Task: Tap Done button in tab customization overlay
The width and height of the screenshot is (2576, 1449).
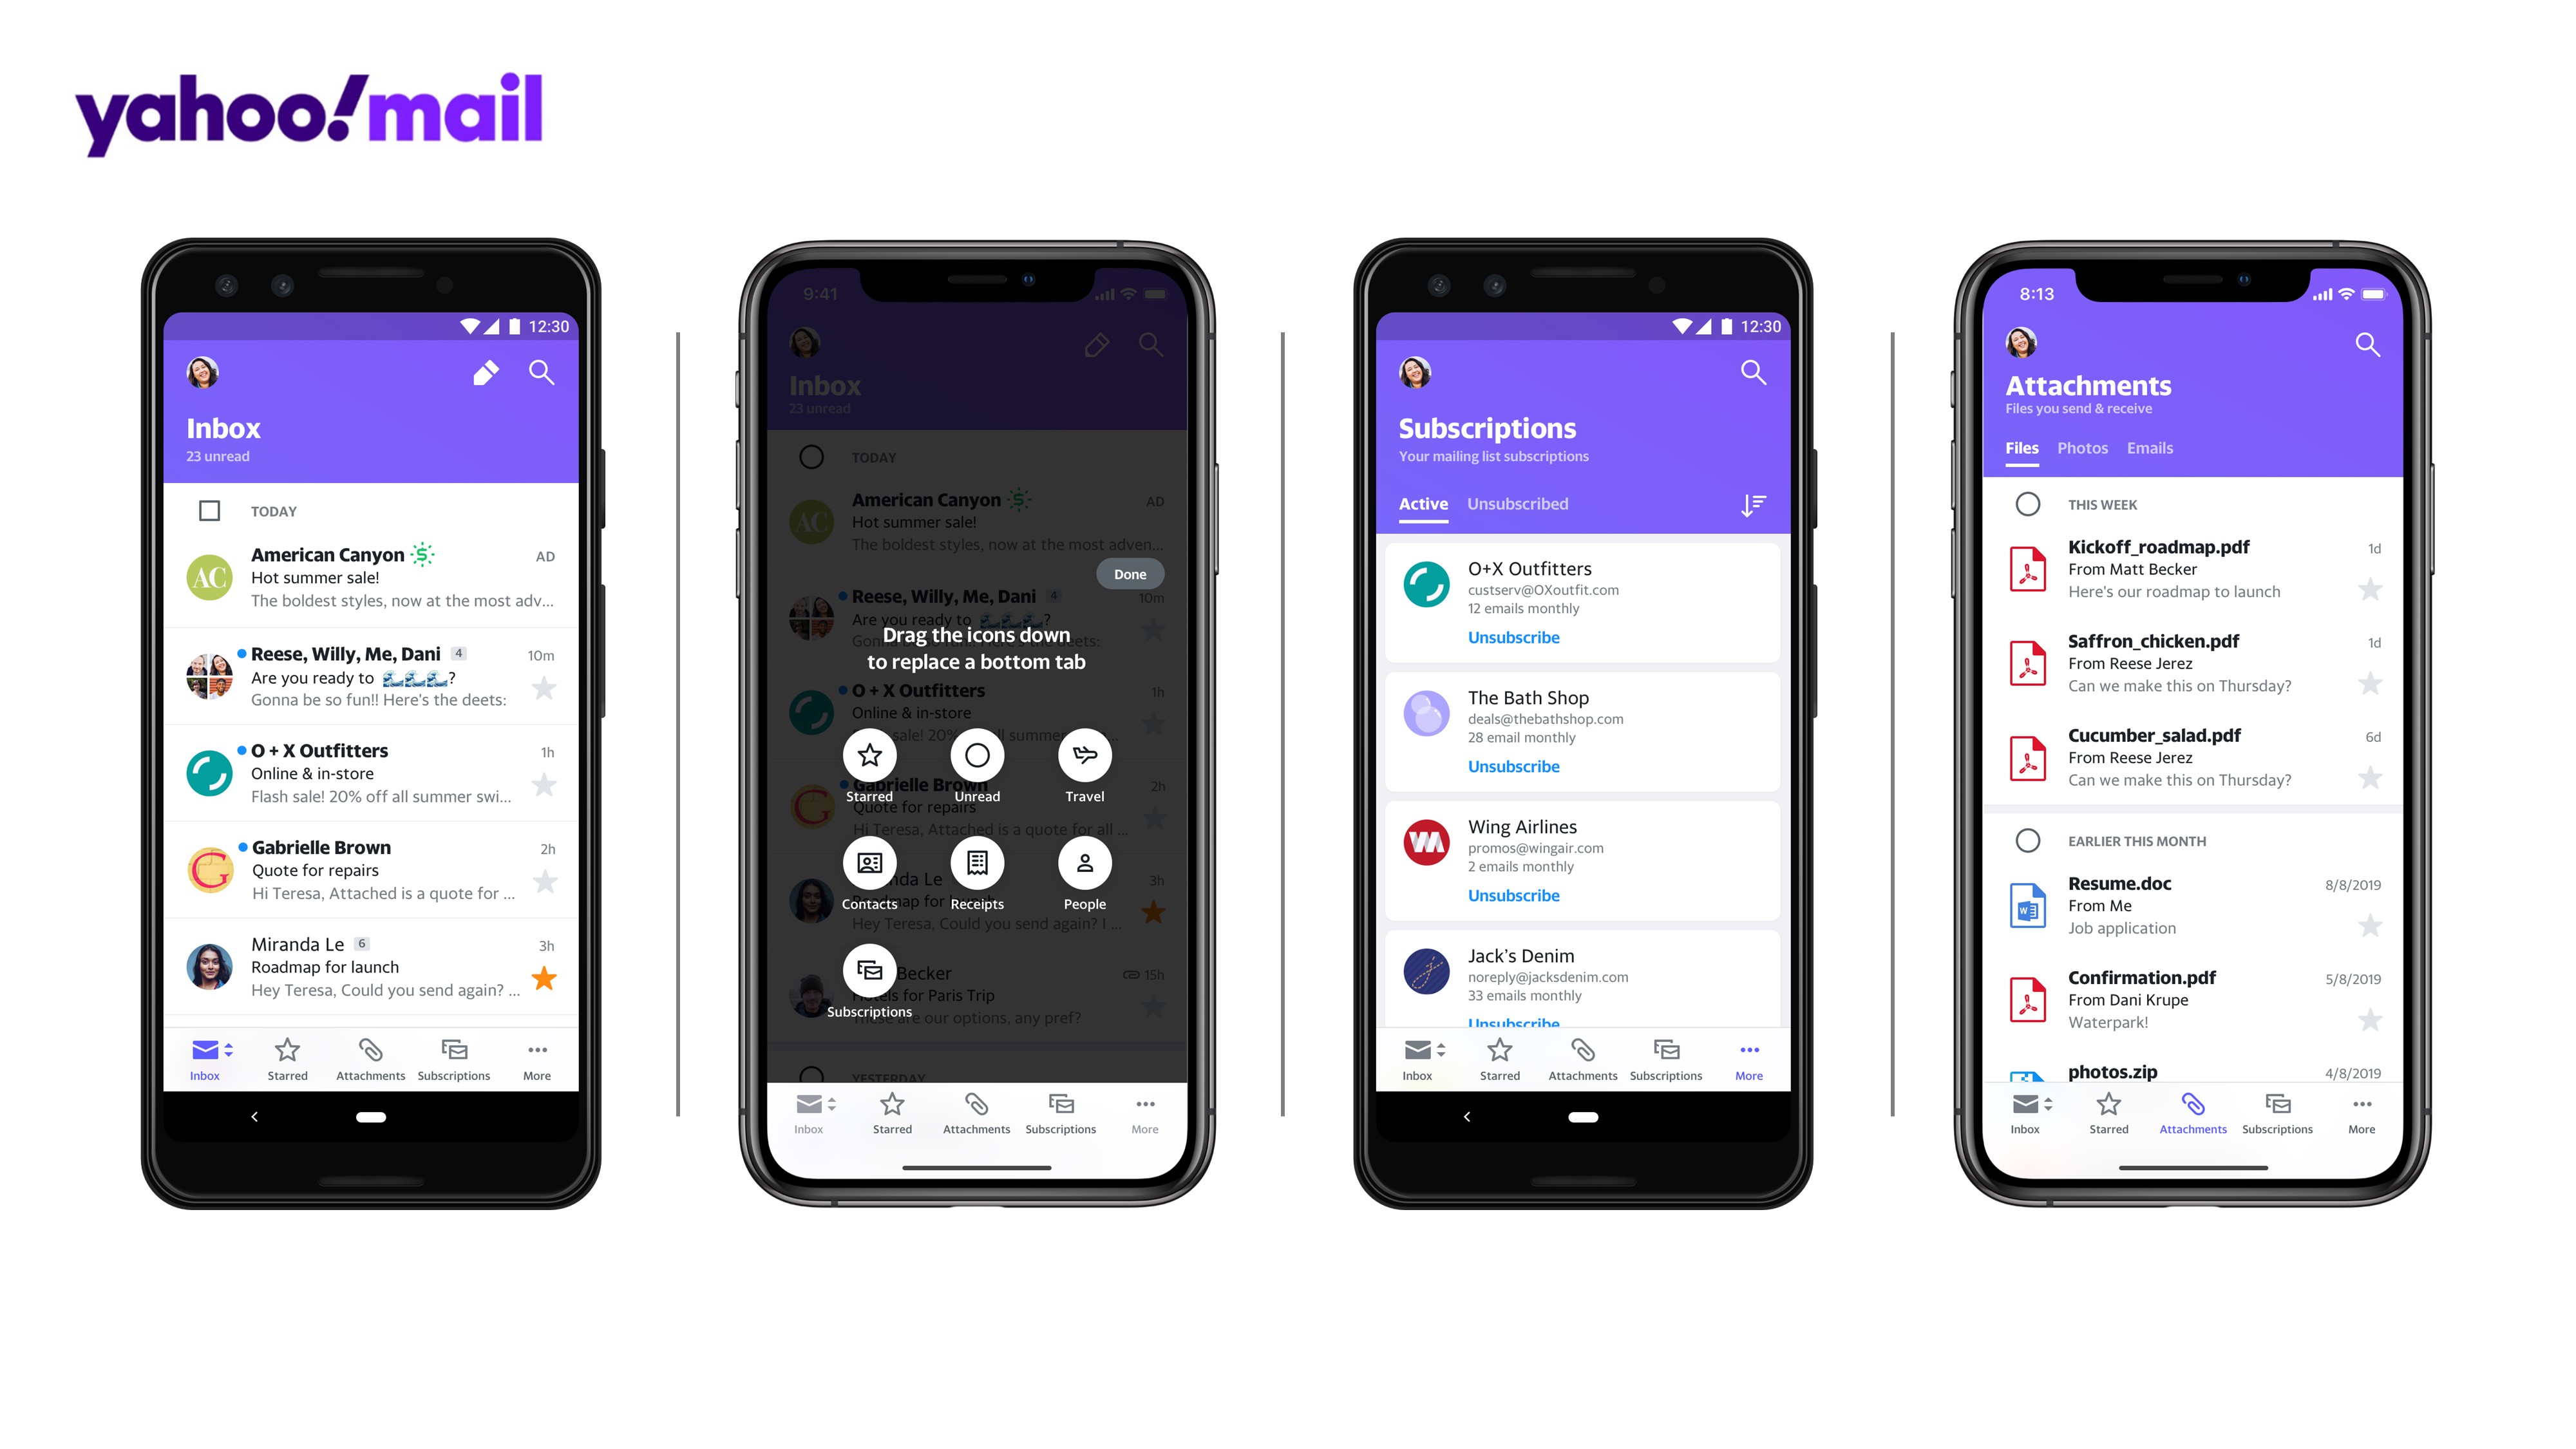Action: [1130, 573]
